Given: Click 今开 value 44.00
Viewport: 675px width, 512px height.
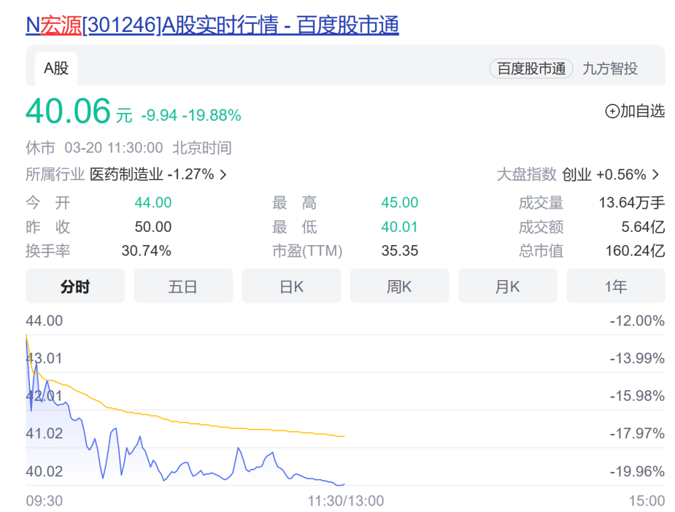Looking at the screenshot, I should (x=153, y=203).
